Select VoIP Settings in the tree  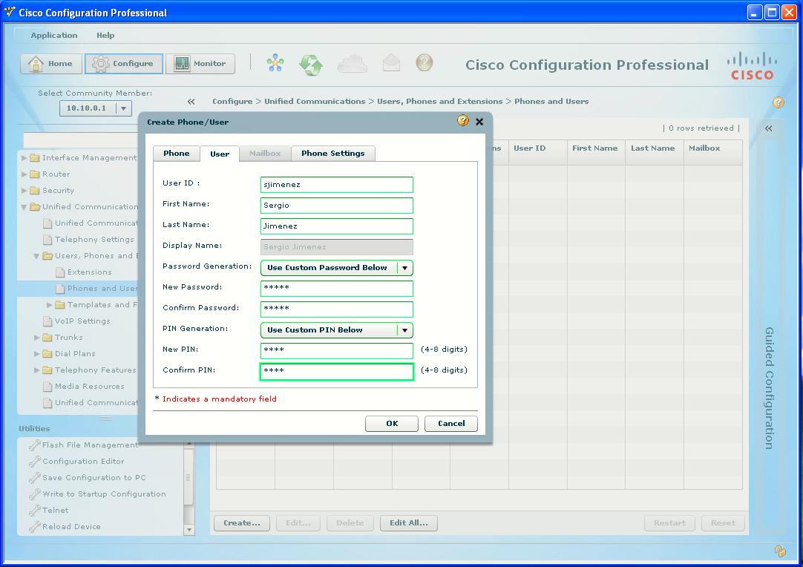click(82, 321)
